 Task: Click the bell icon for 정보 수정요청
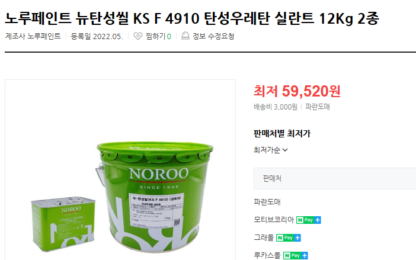pyautogui.click(x=185, y=36)
